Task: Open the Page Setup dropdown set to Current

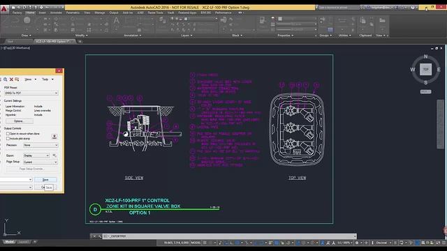Action: pos(41,162)
